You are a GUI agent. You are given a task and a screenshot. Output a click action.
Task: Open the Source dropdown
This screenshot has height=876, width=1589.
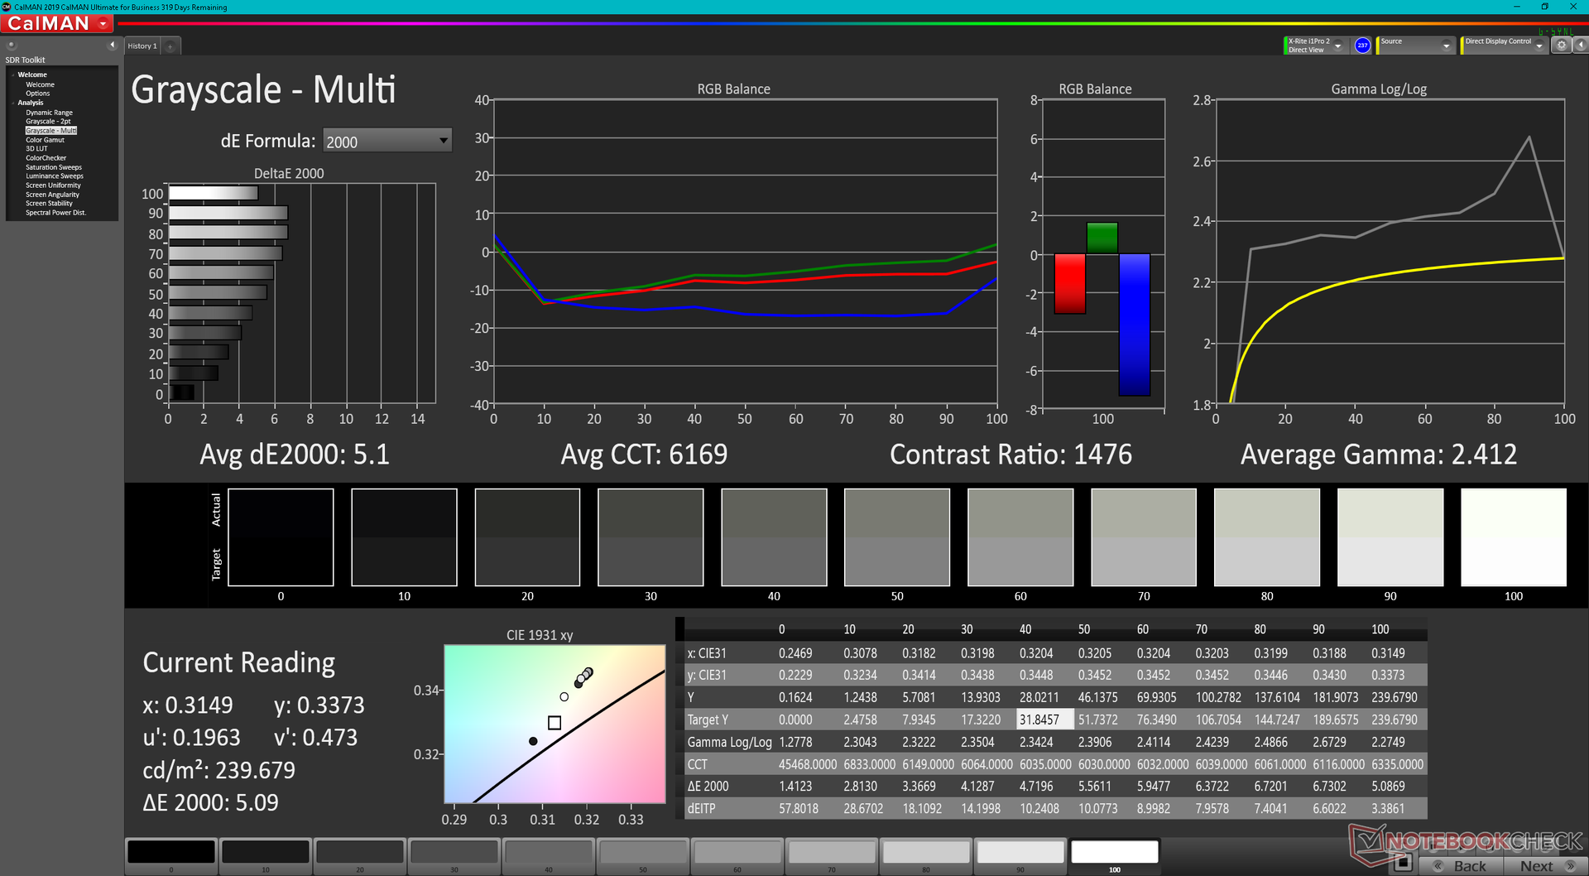coord(1414,46)
